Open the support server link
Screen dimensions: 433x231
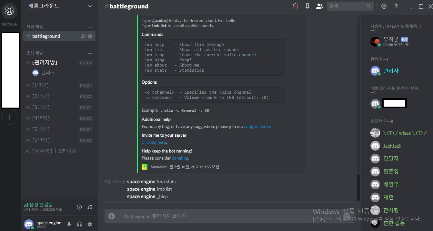coord(258,127)
